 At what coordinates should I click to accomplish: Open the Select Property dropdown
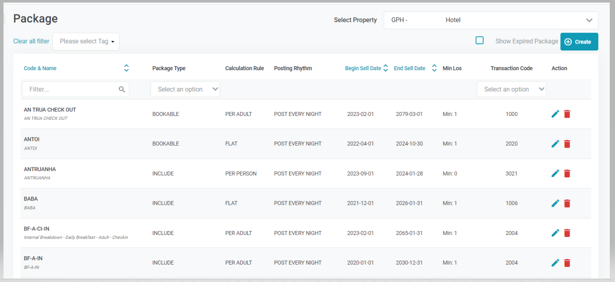coord(491,20)
